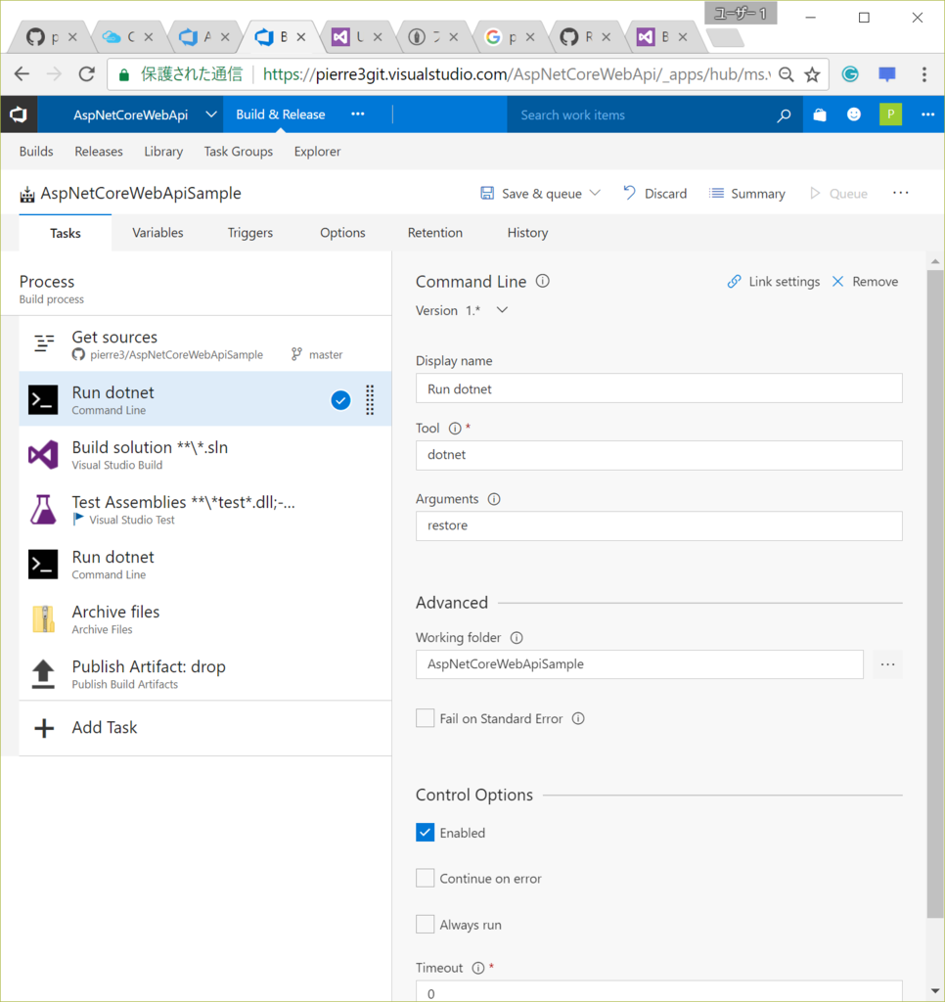Screen dimensions: 945x1002
Task: Uncheck the Enabled checkbox
Action: [425, 832]
